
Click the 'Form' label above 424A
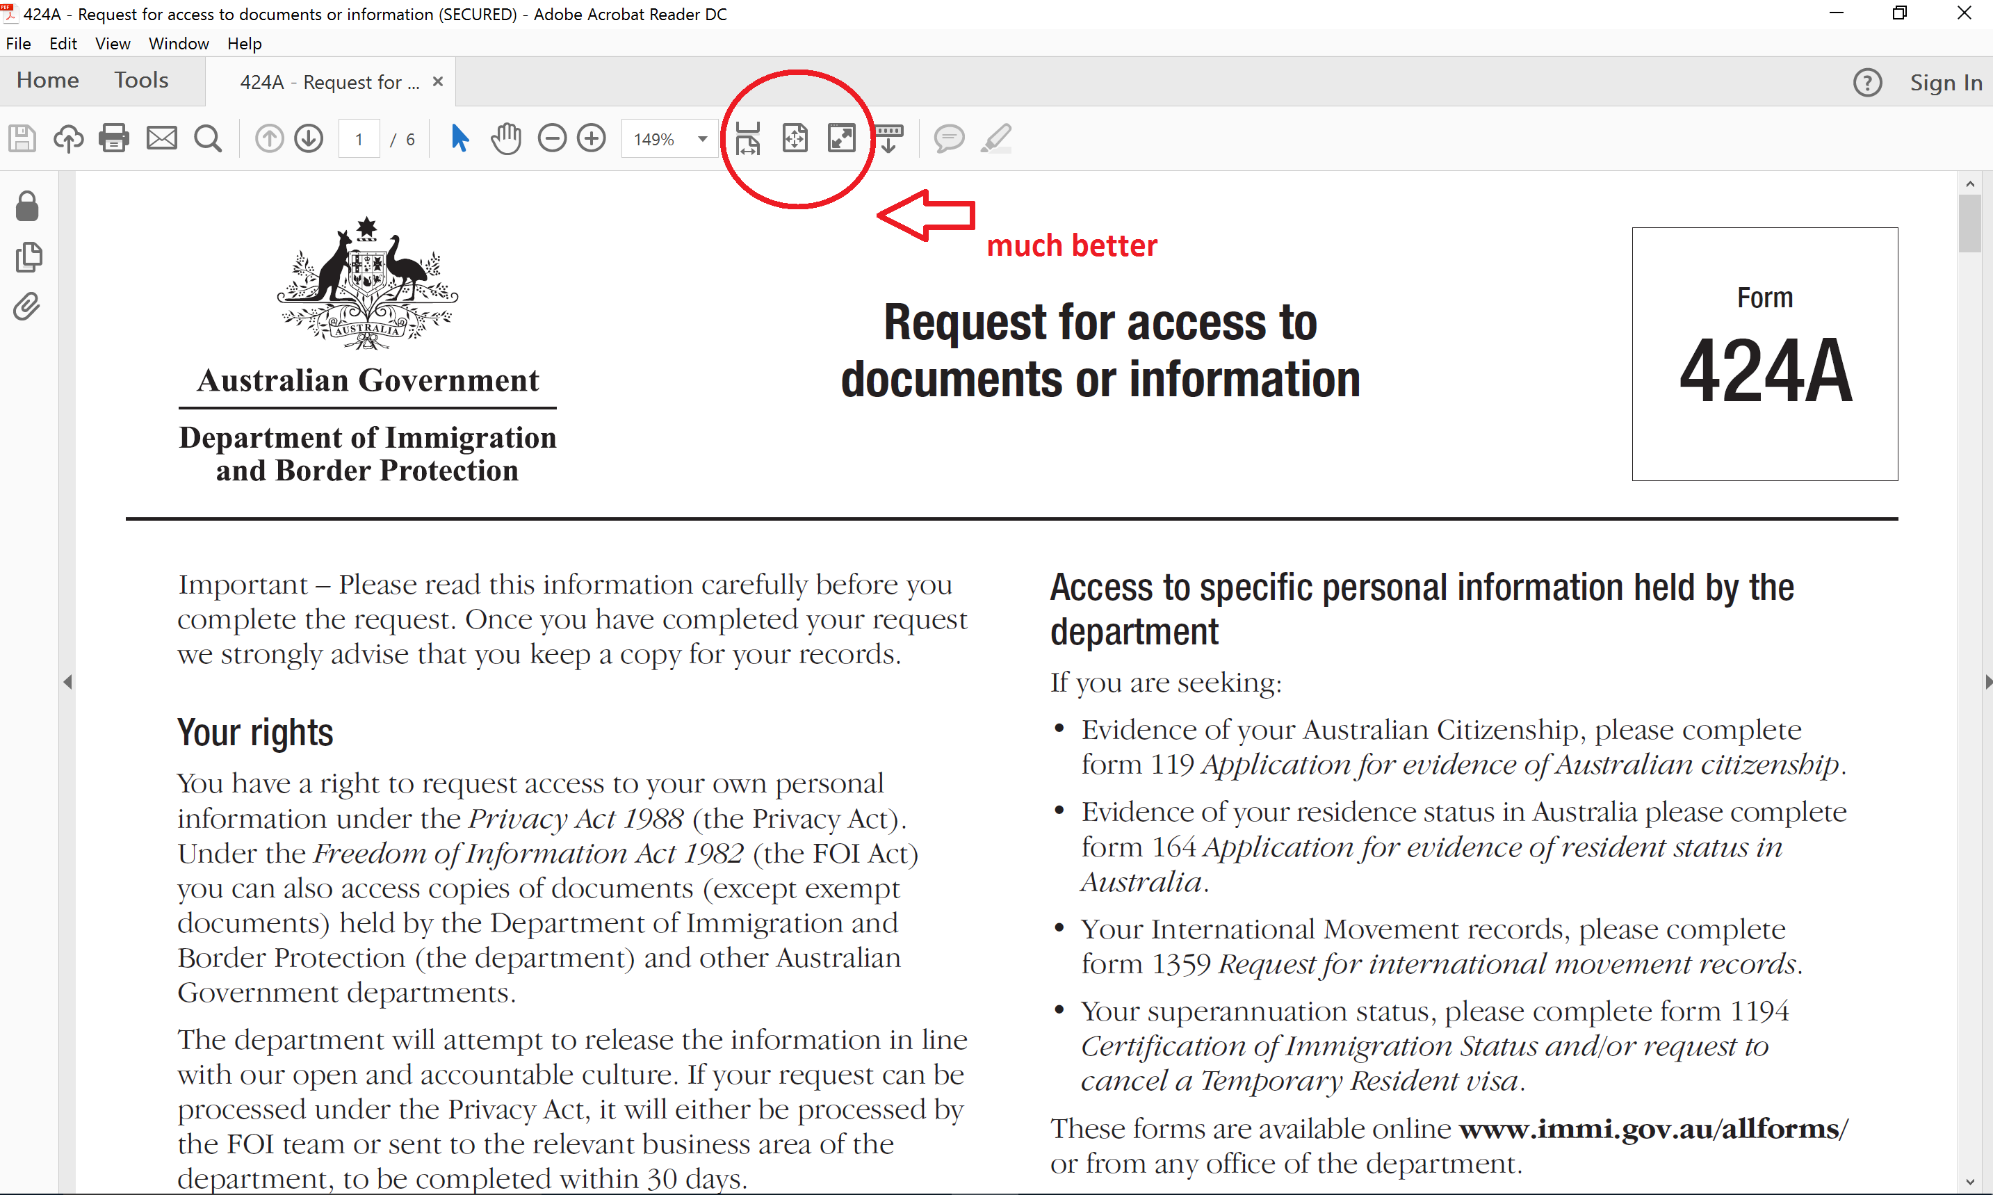click(1764, 298)
